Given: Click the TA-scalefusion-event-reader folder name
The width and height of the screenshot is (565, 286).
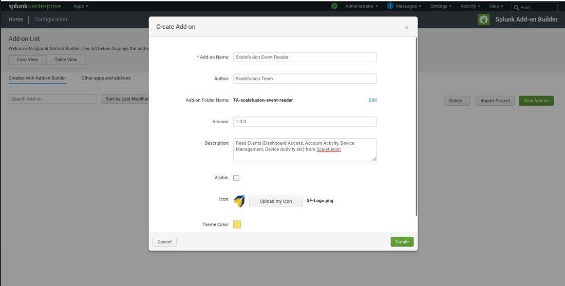Looking at the screenshot, I should pyautogui.click(x=263, y=100).
